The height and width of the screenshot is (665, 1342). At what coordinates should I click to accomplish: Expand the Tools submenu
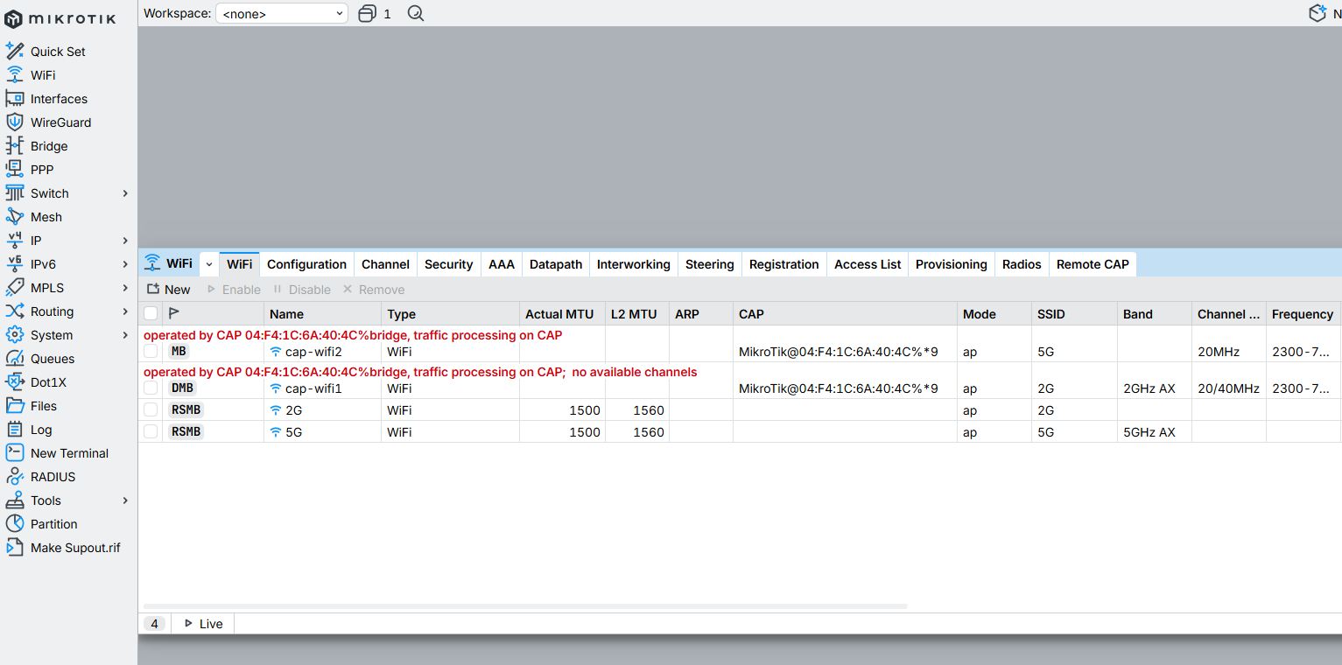125,500
